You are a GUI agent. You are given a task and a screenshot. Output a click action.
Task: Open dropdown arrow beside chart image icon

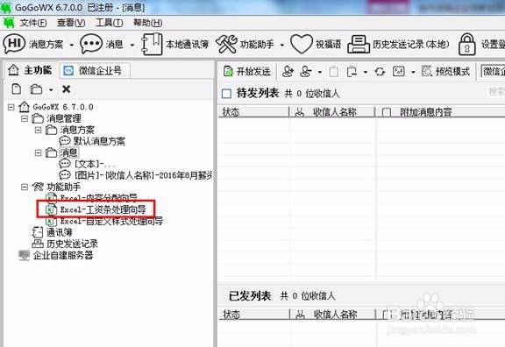click(413, 72)
